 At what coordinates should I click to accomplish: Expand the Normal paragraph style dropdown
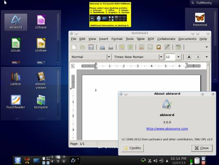click(109, 57)
